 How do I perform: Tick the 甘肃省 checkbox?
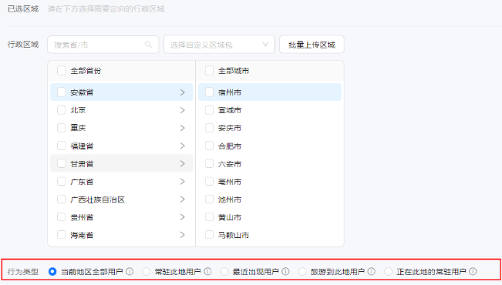[x=61, y=163]
